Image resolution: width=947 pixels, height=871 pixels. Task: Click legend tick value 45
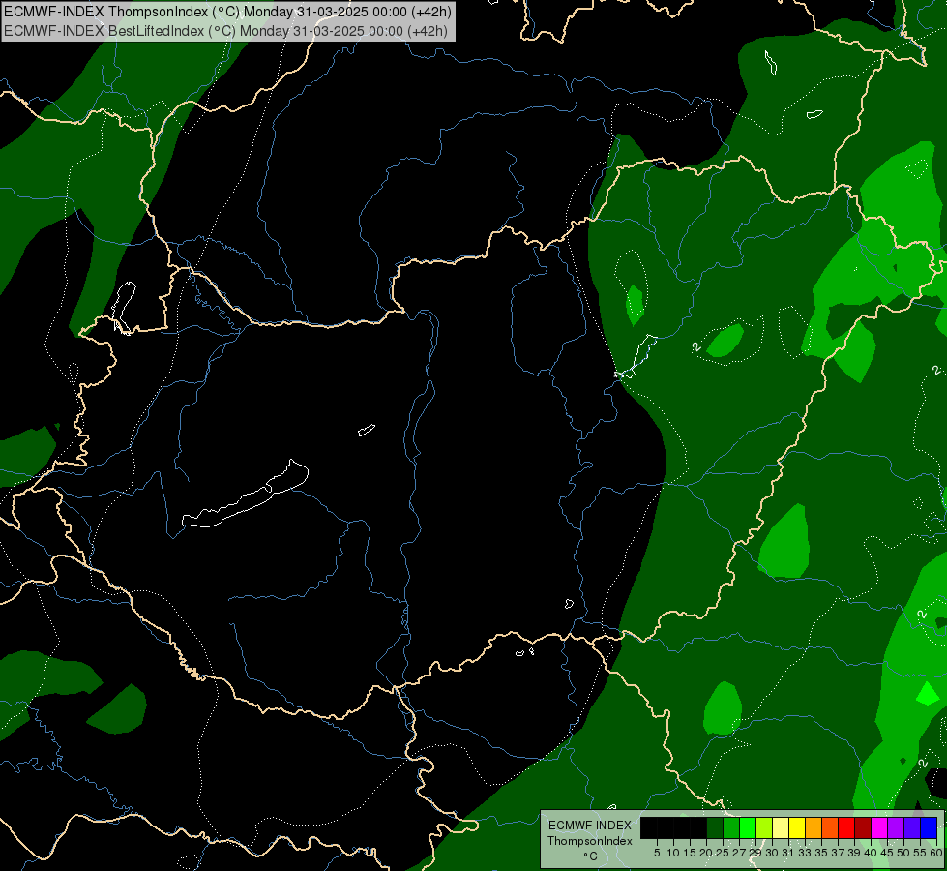[x=887, y=853]
